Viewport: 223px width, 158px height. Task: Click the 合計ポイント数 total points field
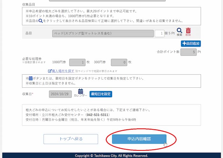pos(188,52)
